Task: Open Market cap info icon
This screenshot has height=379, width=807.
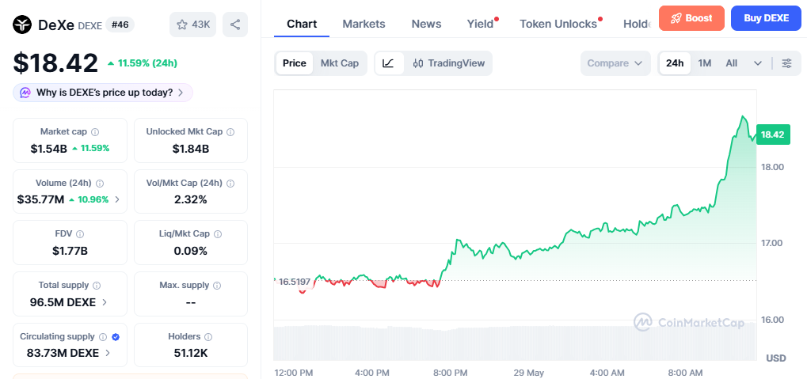Action: coord(95,131)
